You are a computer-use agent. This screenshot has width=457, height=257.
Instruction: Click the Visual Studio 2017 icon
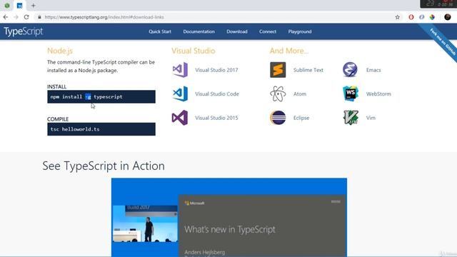click(x=180, y=70)
